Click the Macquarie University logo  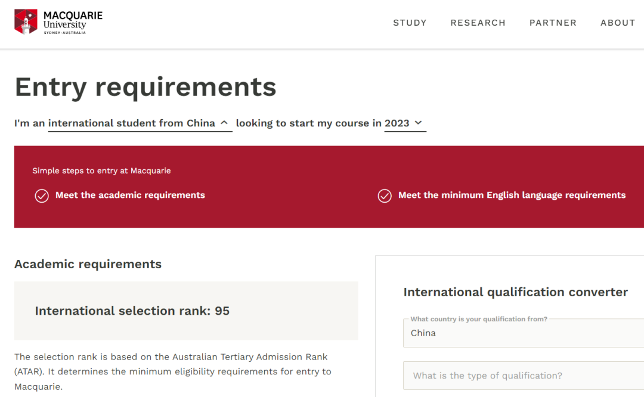point(58,22)
